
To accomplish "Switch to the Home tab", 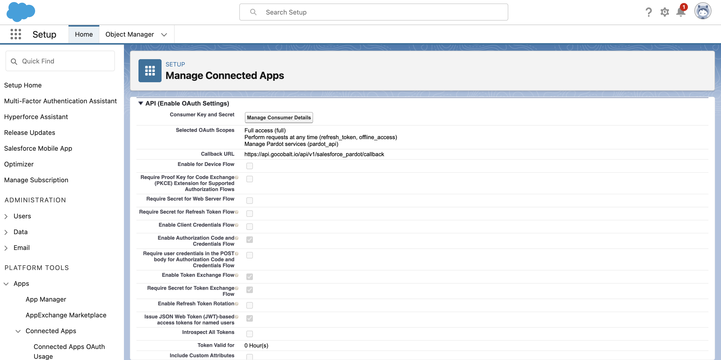I will click(84, 34).
